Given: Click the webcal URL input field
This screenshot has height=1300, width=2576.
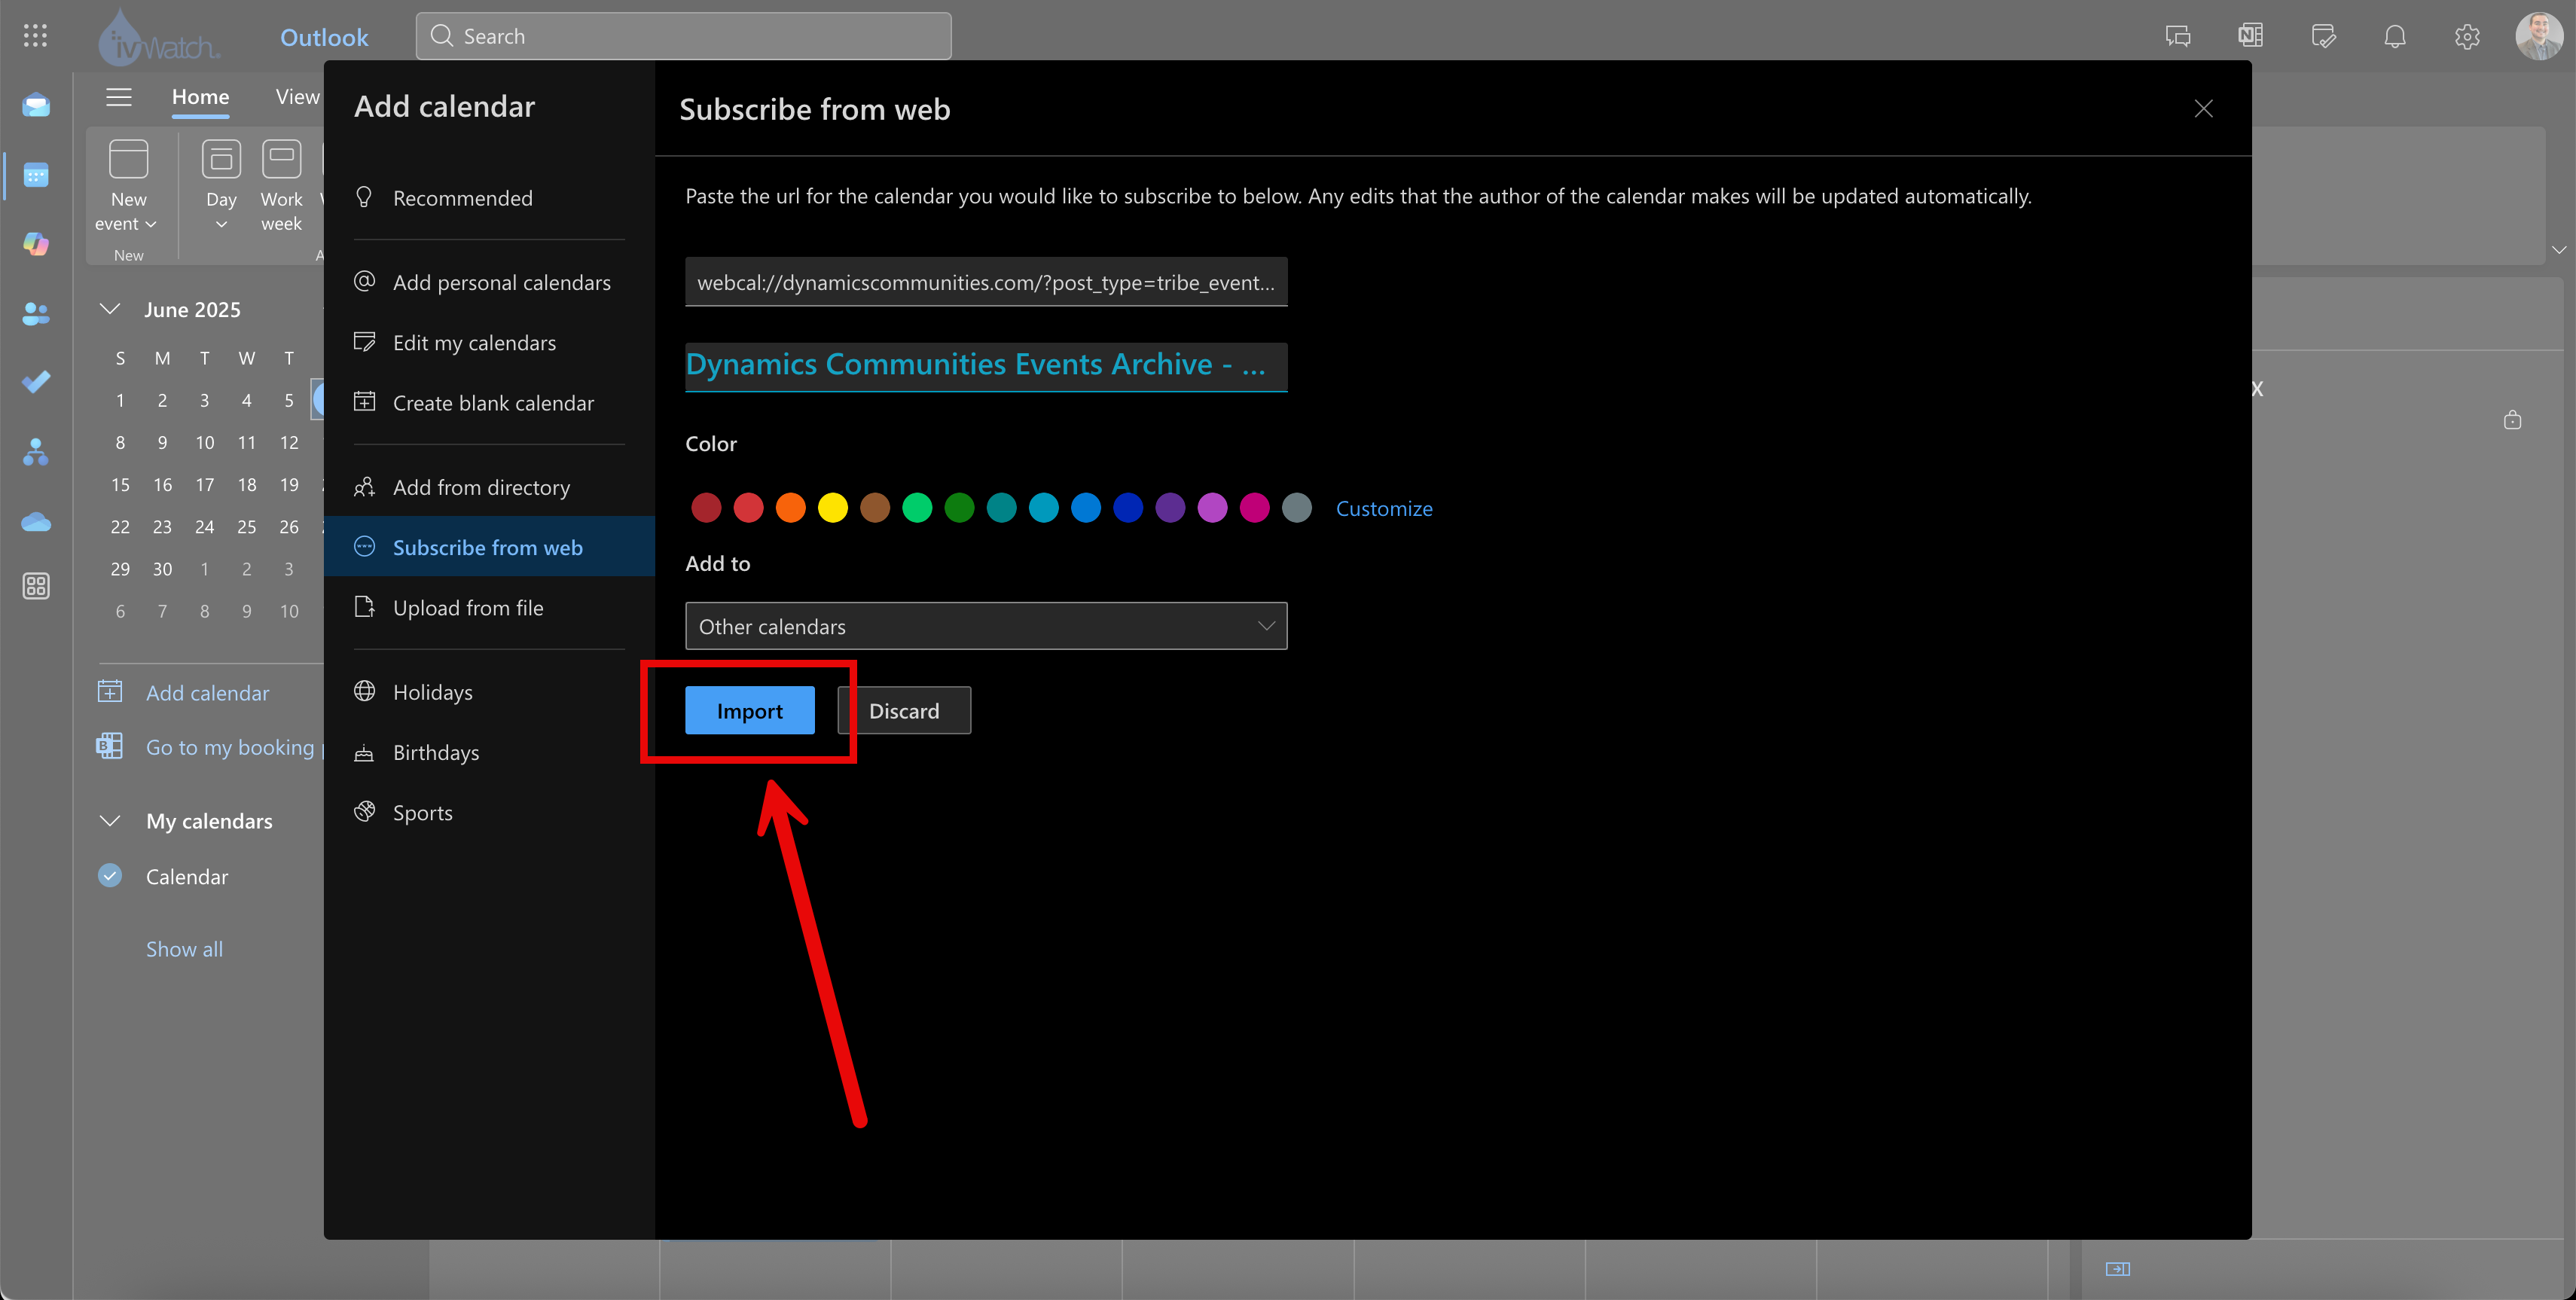Looking at the screenshot, I should (986, 282).
